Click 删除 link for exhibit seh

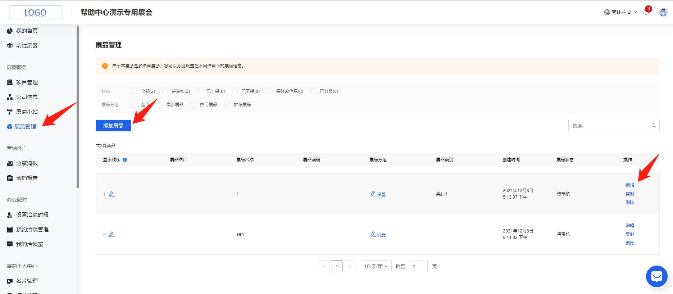pos(629,243)
